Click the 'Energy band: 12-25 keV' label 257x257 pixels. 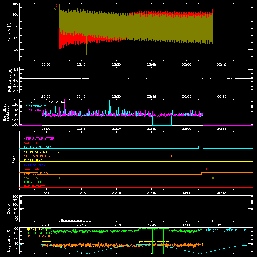click(47, 102)
